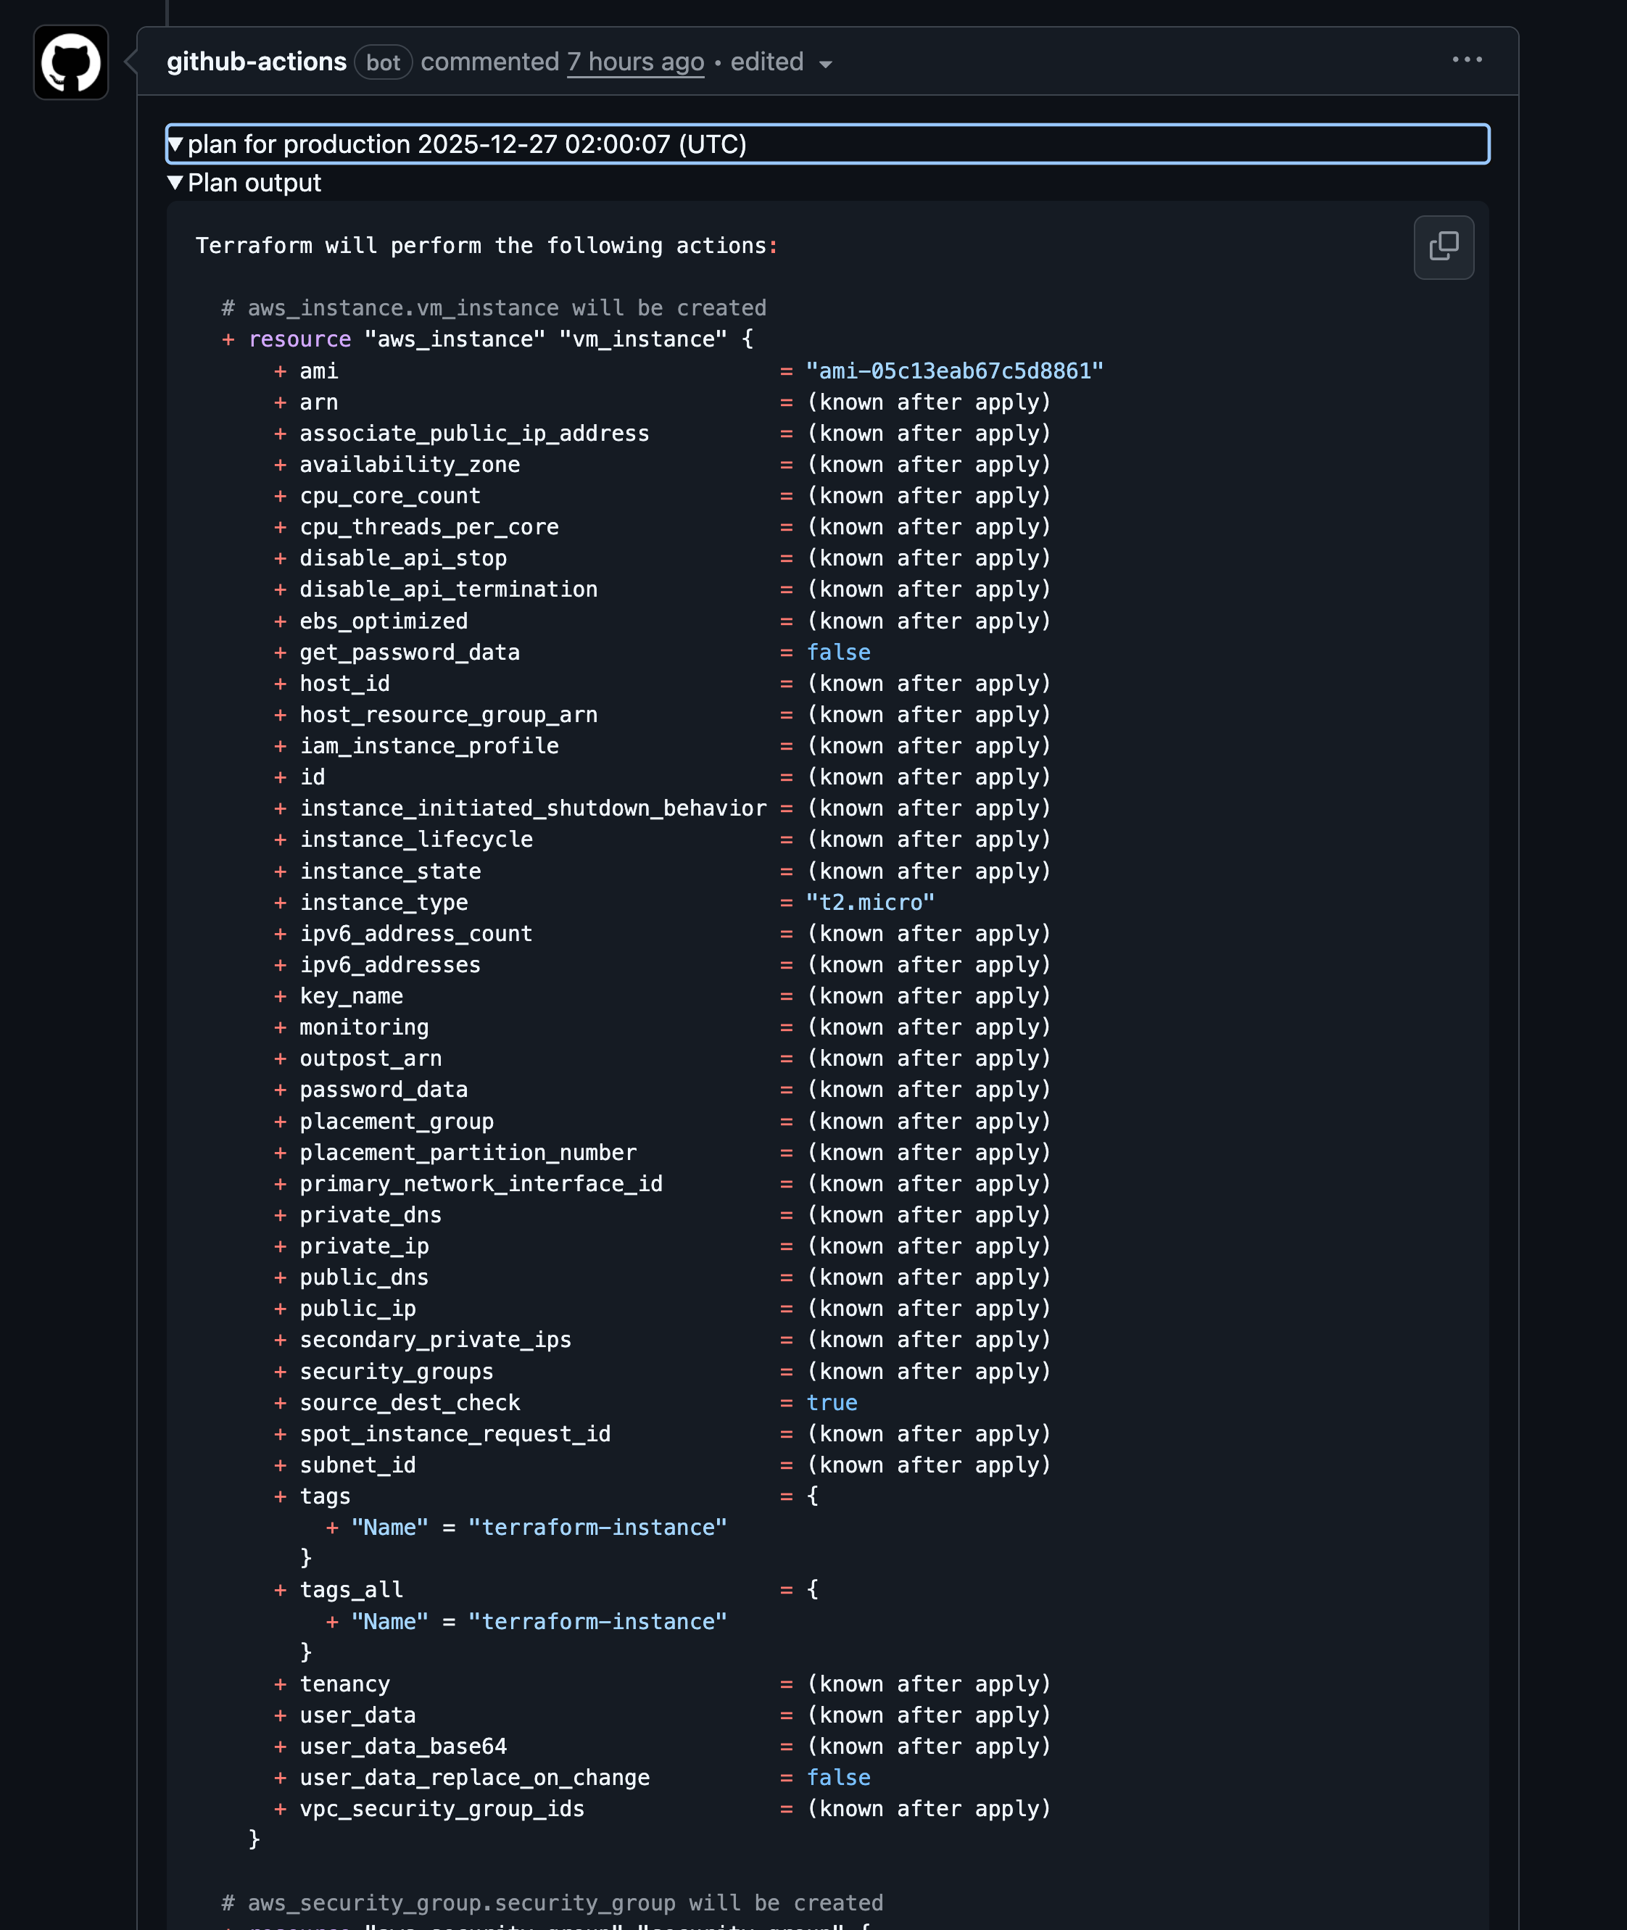This screenshot has width=1627, height=1930.
Task: Open the comment options kebab menu
Action: (x=1467, y=59)
